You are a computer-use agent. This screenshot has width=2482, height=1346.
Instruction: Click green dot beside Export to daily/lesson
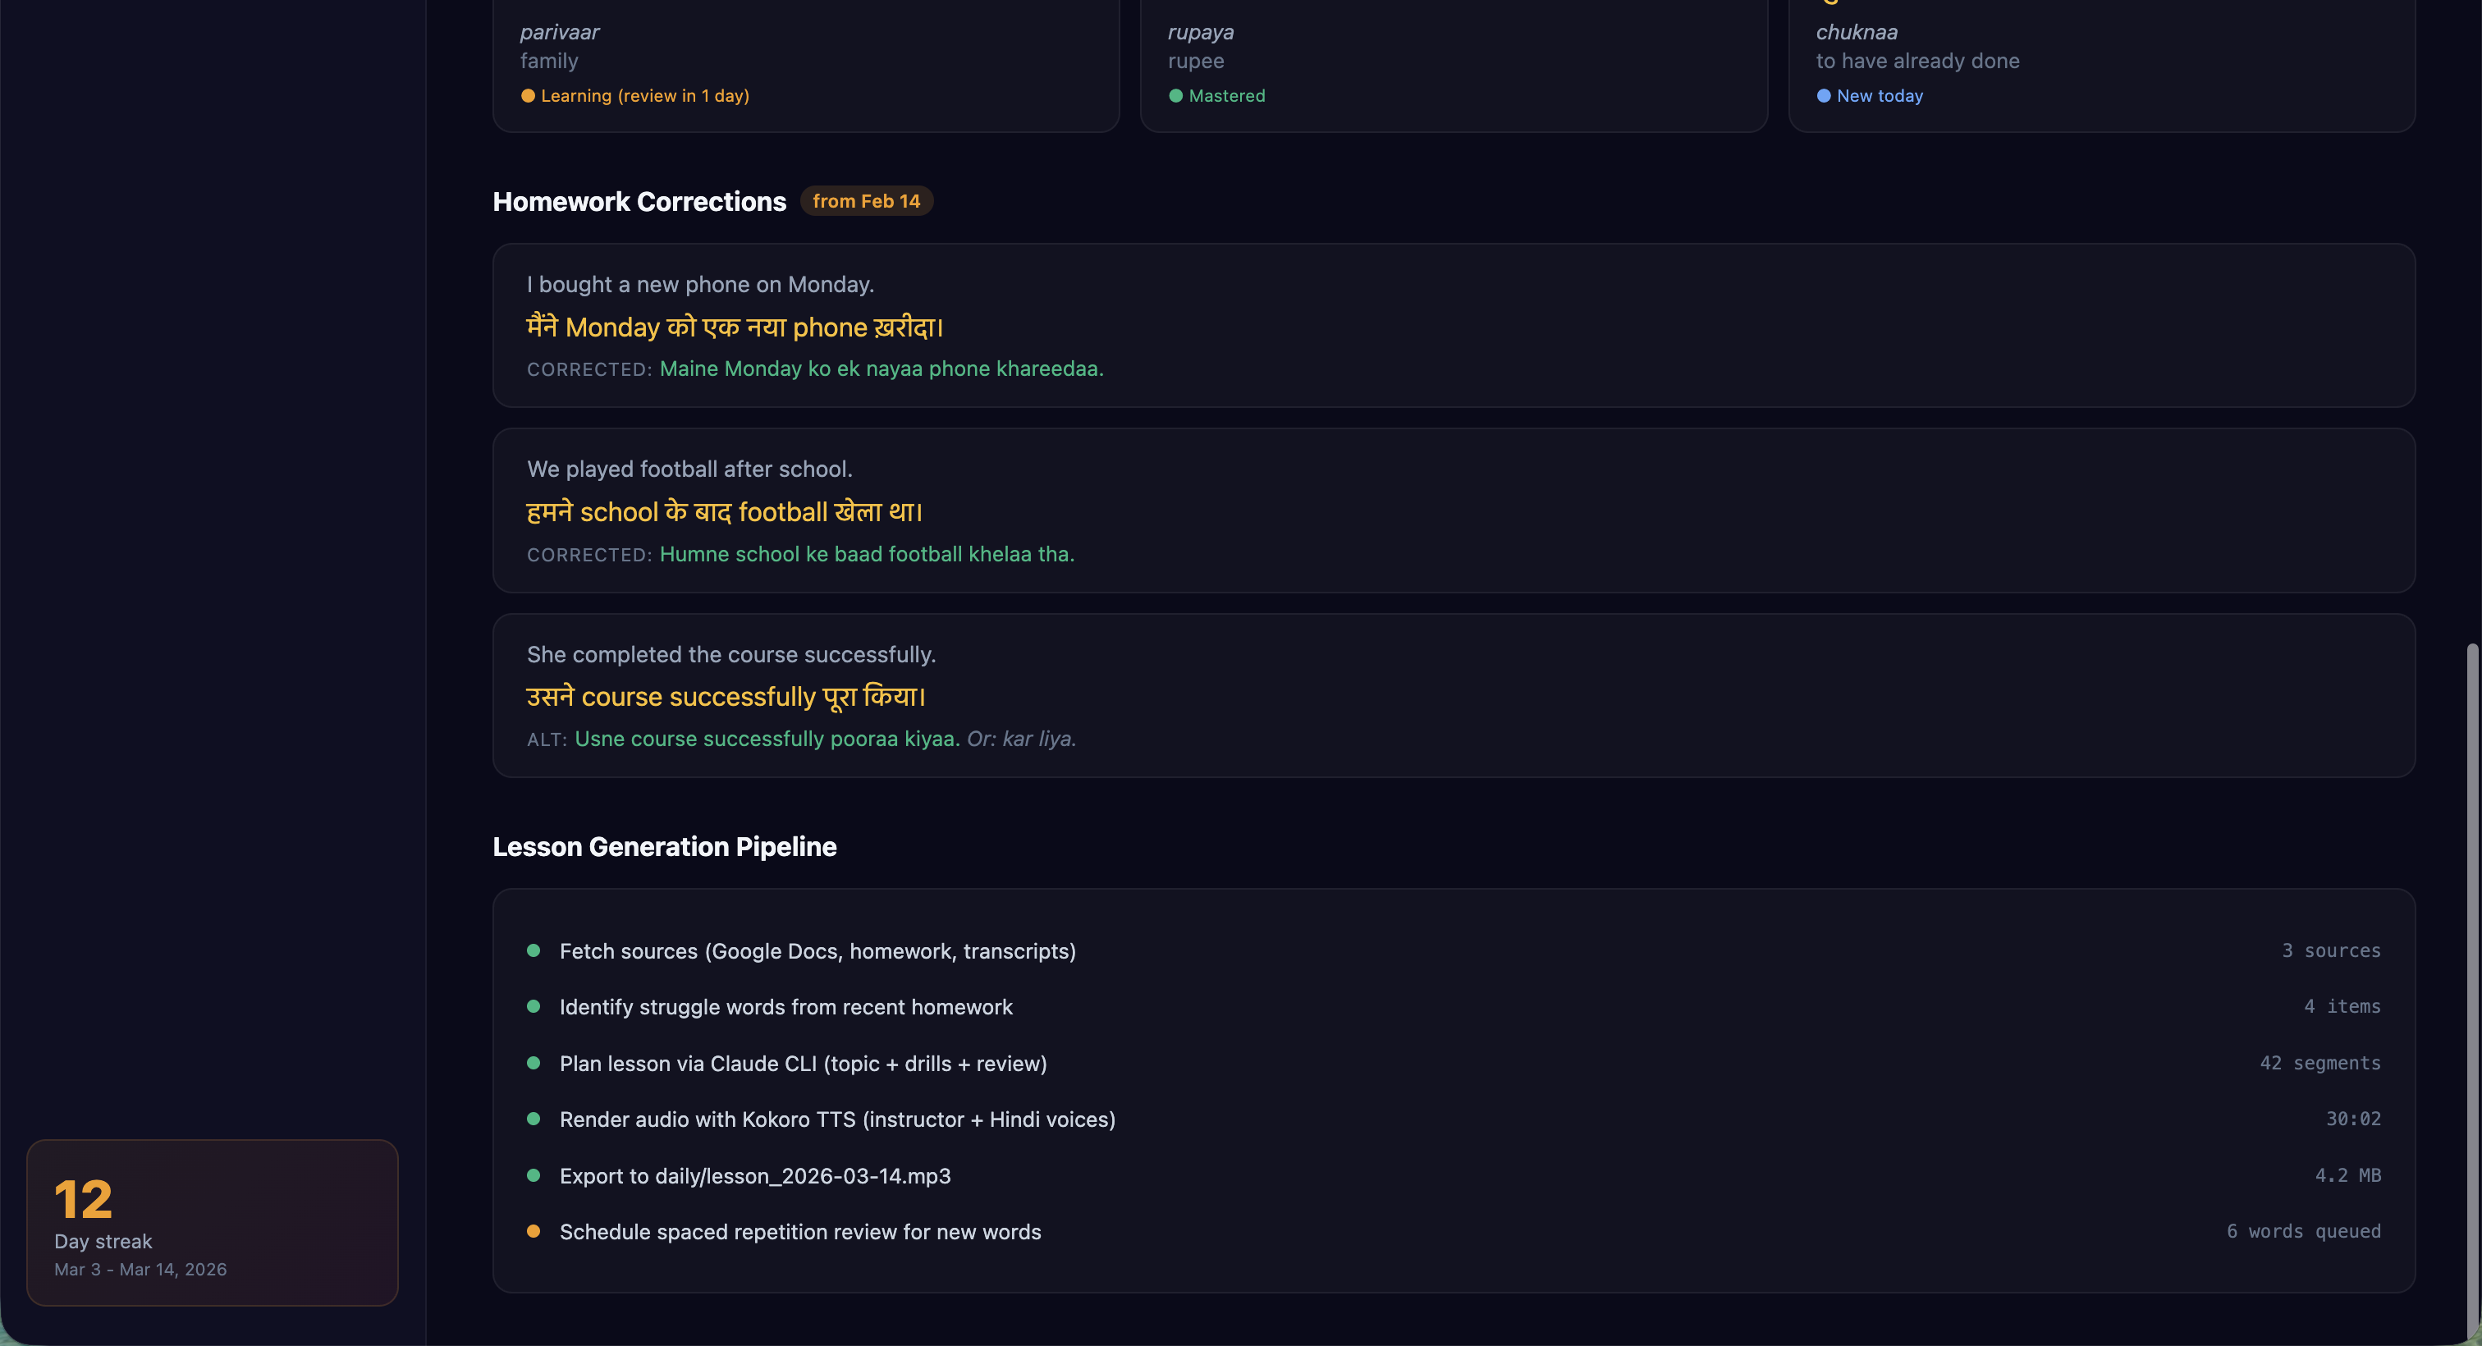(x=533, y=1175)
